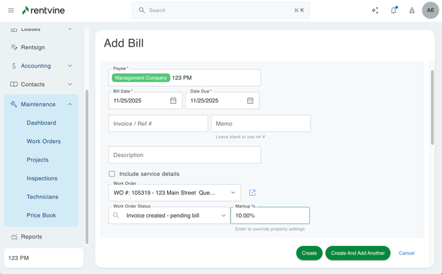Open the hamburger navigation menu
The image size is (442, 274).
tap(11, 10)
